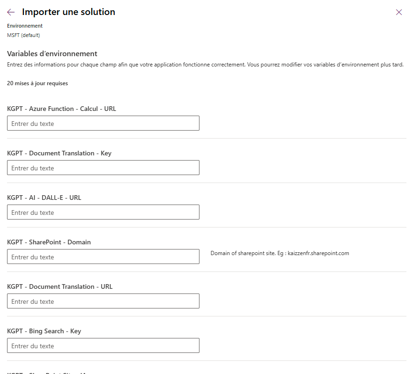
Task: Click the 'Domain of sharepoint site' hint text
Action: (x=280, y=253)
